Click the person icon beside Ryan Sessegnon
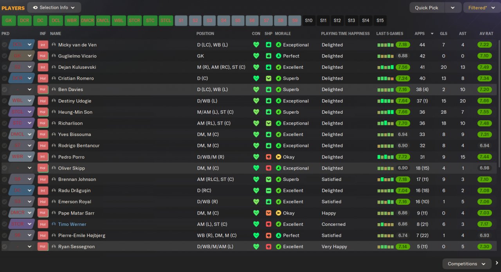The image size is (501, 272). point(54,247)
